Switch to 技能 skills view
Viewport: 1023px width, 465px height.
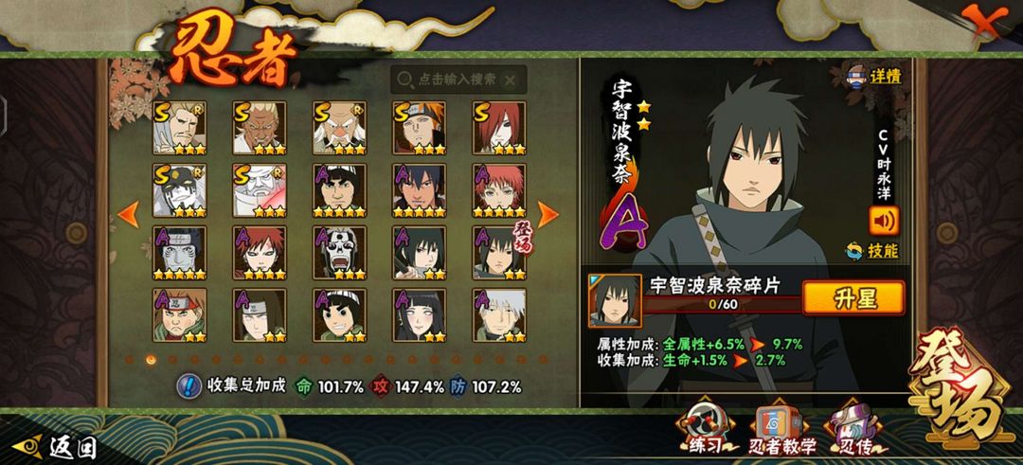(871, 251)
